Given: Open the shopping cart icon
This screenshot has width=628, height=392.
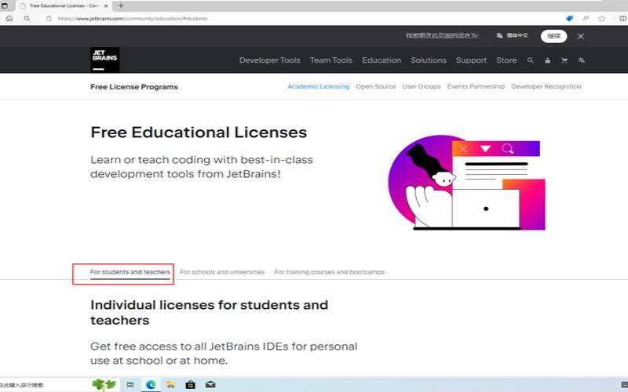Looking at the screenshot, I should (564, 60).
